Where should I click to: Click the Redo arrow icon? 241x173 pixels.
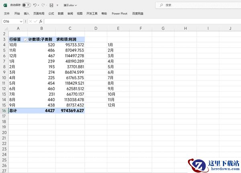pyautogui.click(x=43, y=5)
